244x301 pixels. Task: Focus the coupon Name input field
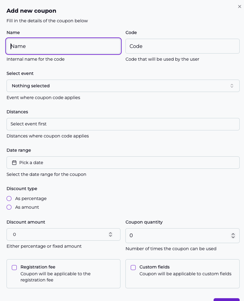point(63,46)
